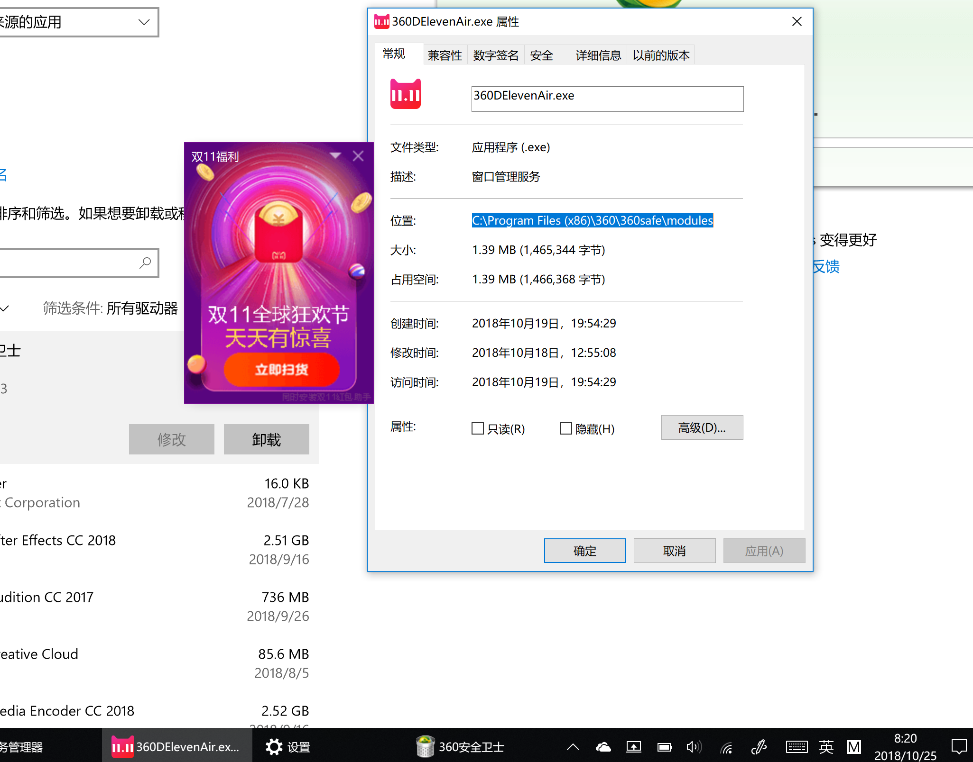Viewport: 973px width, 762px height.
Task: Open the 设置 gear taskbar item
Action: tap(287, 747)
